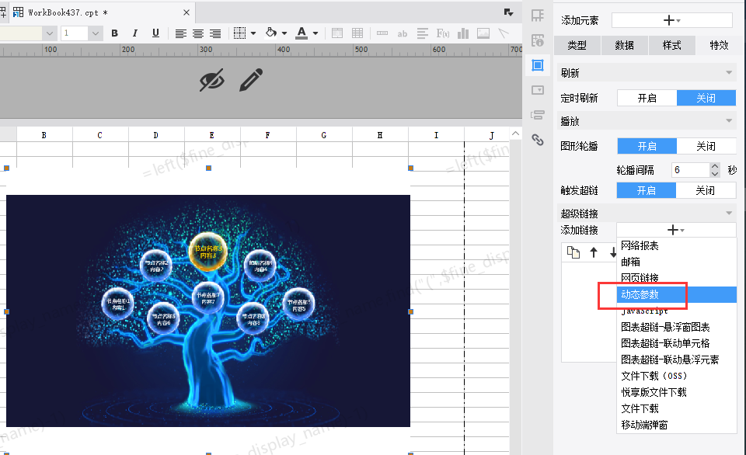Choose 动态参数 from the link menu
The height and width of the screenshot is (455, 746).
pyautogui.click(x=677, y=295)
